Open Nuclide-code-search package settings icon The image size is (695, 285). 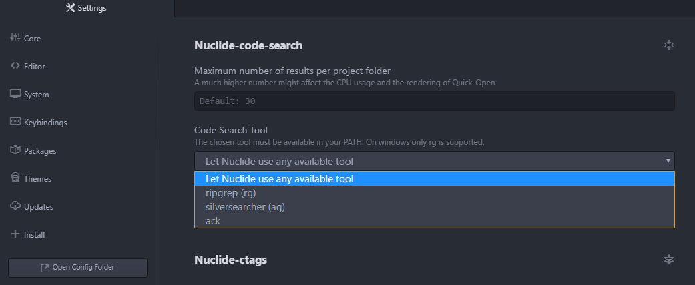[668, 45]
